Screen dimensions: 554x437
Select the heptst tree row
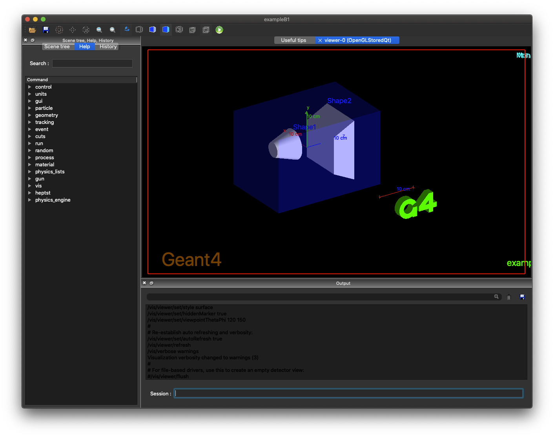(x=81, y=193)
